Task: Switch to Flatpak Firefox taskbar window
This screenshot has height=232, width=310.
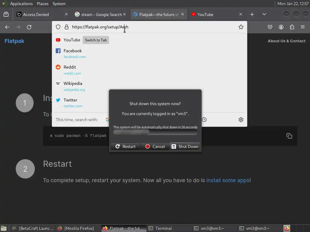Action: coord(124,228)
